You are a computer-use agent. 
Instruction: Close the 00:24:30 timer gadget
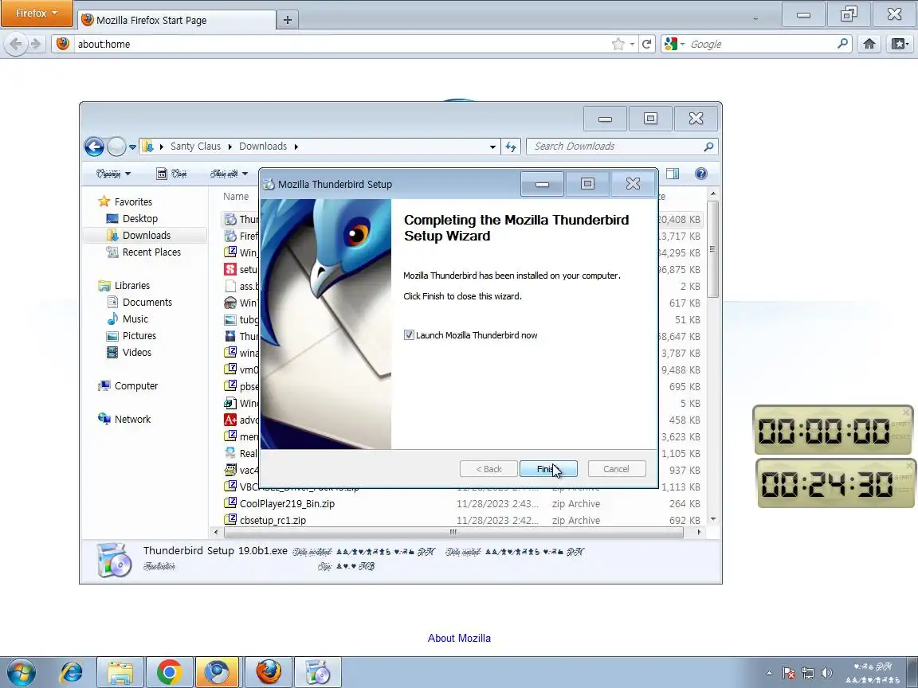tap(908, 466)
